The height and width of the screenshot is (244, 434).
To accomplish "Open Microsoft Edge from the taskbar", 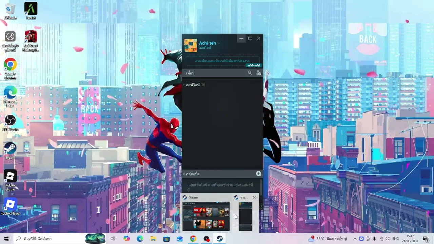I will click(140, 239).
